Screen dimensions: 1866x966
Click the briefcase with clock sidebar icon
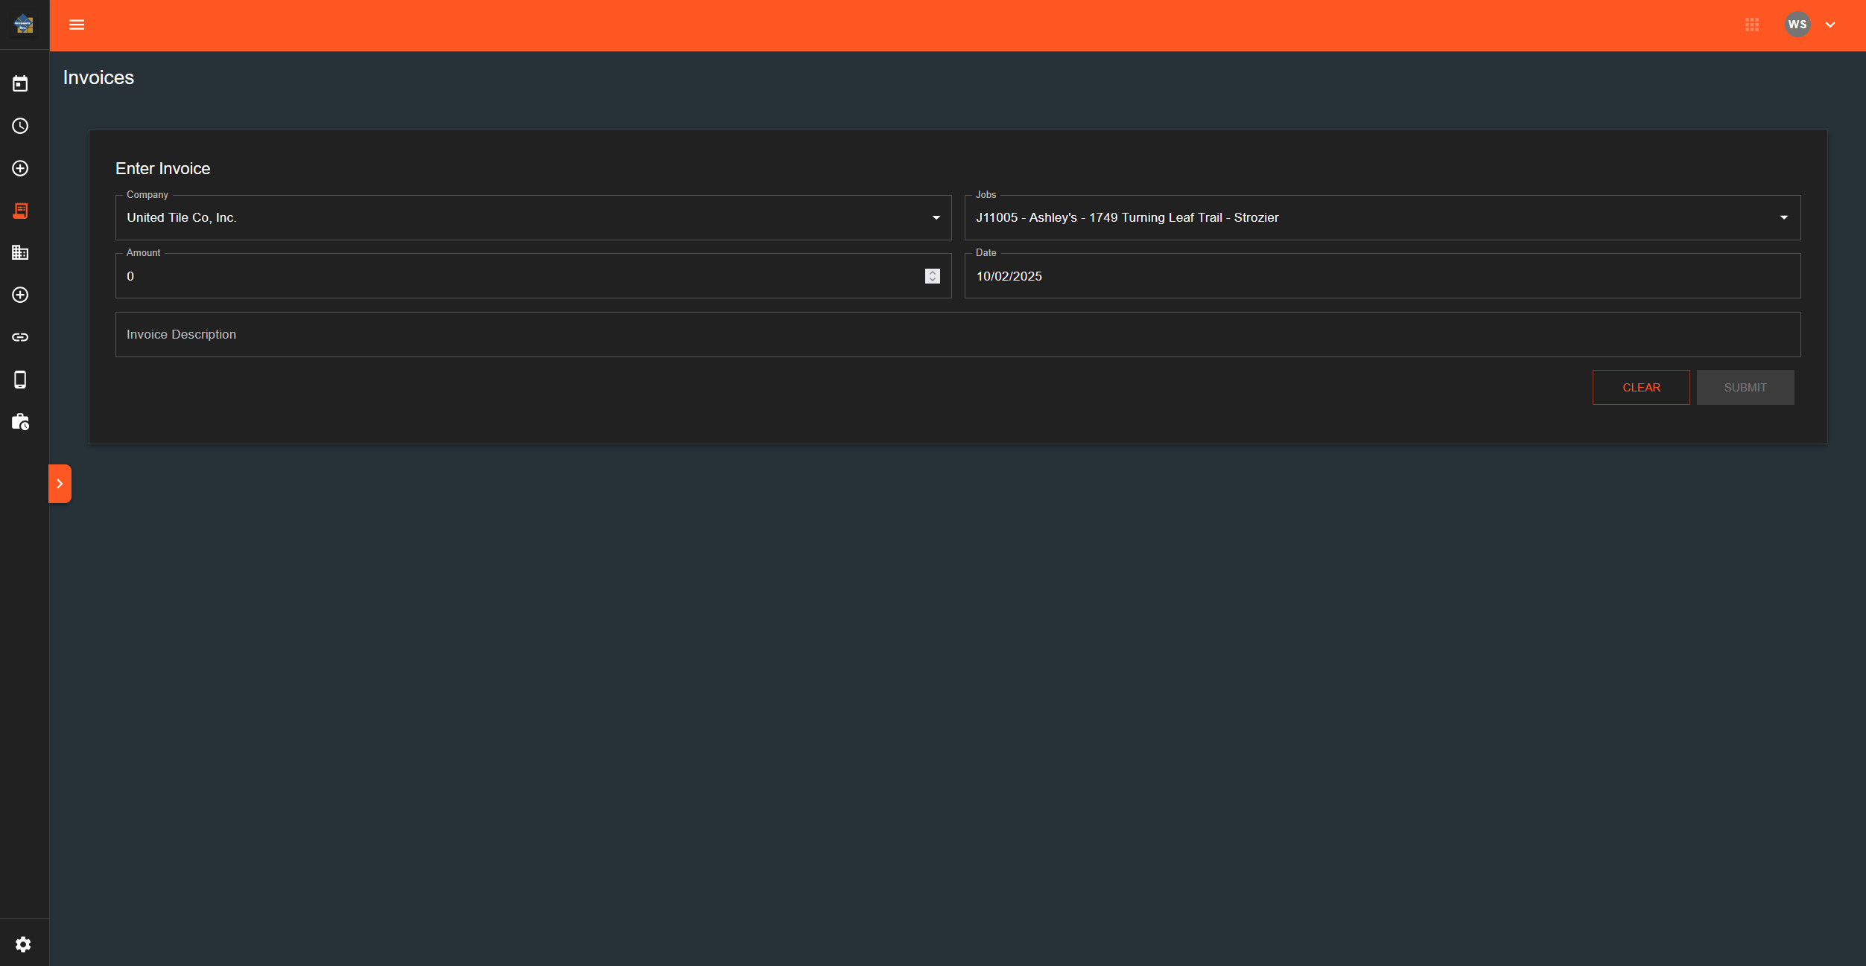(x=20, y=422)
